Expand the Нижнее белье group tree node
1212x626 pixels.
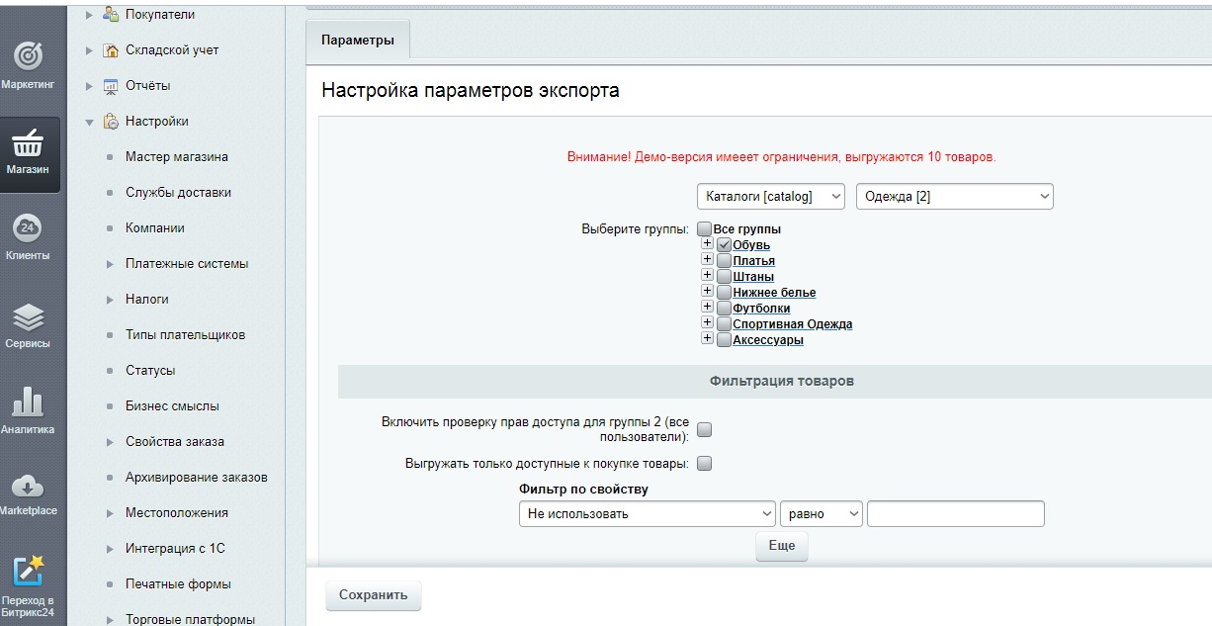click(x=706, y=292)
